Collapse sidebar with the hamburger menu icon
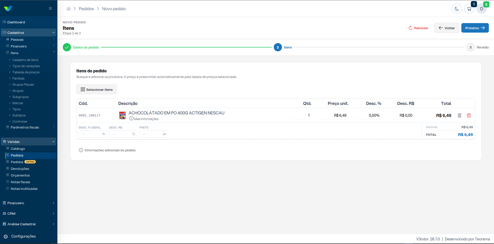 [x=50, y=8]
